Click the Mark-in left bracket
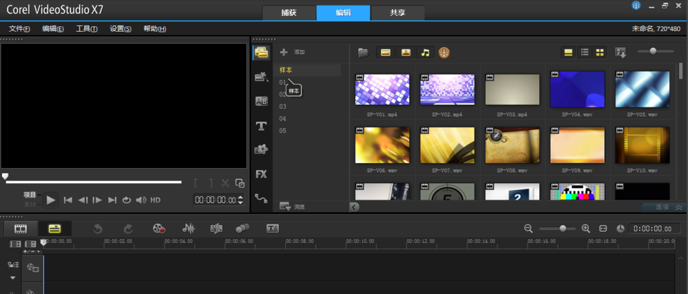 (x=196, y=183)
